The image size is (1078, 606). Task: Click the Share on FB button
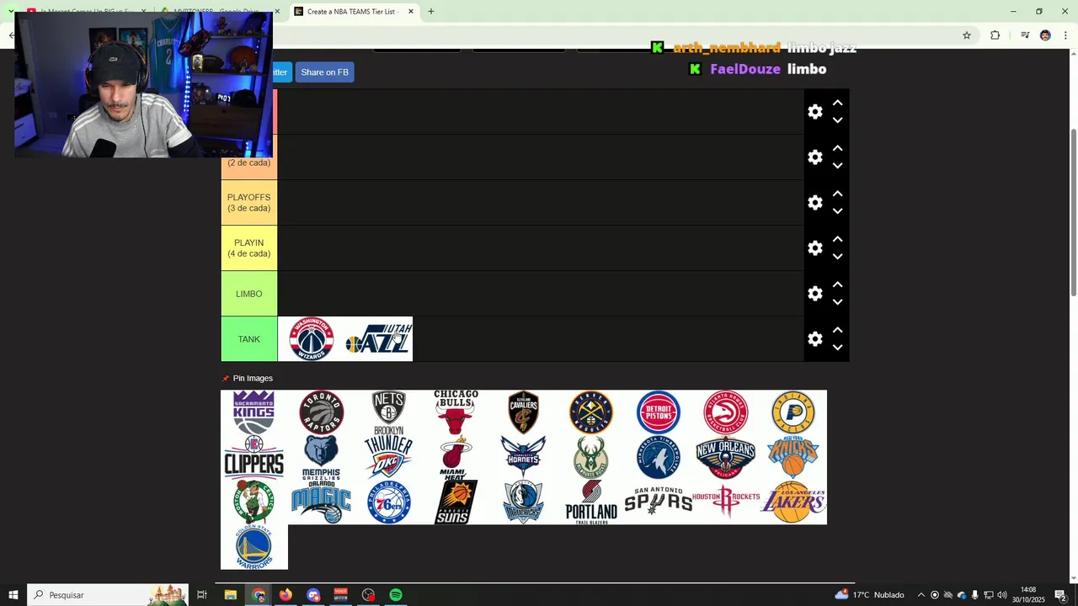(324, 72)
